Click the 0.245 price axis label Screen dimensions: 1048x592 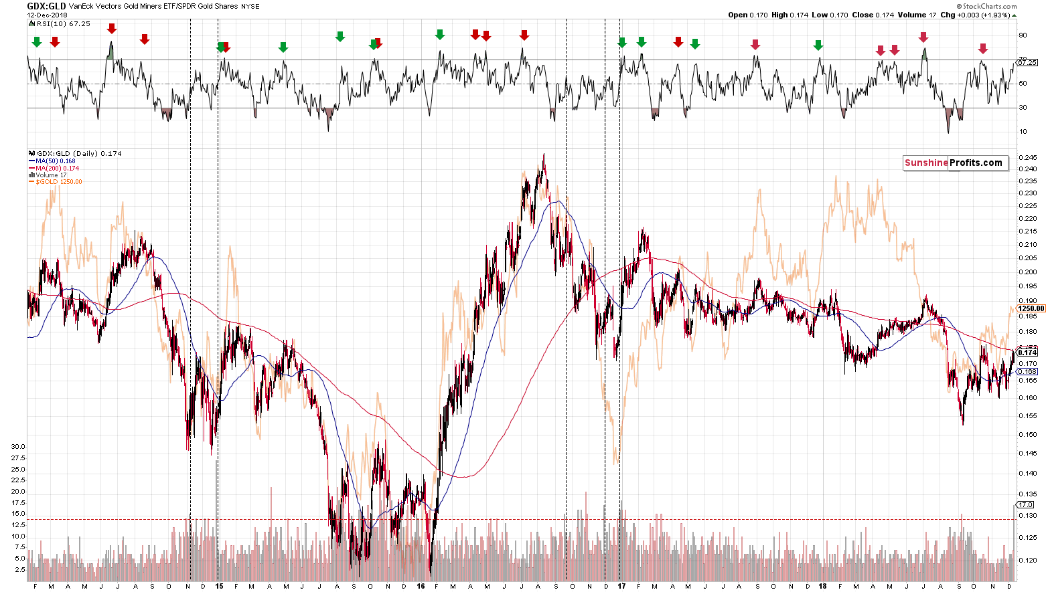pos(1028,159)
